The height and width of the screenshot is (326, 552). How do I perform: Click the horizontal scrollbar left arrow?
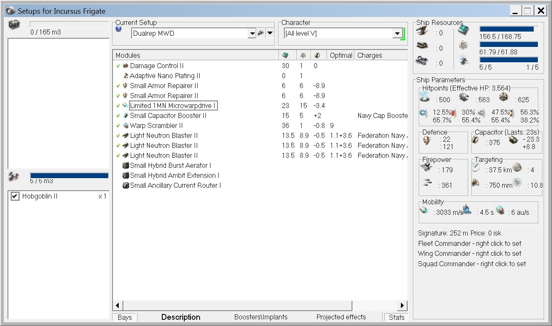118,306
